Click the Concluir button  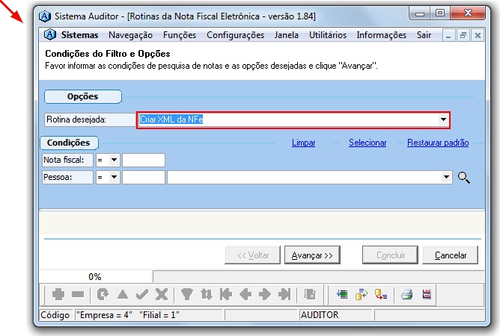click(x=390, y=255)
